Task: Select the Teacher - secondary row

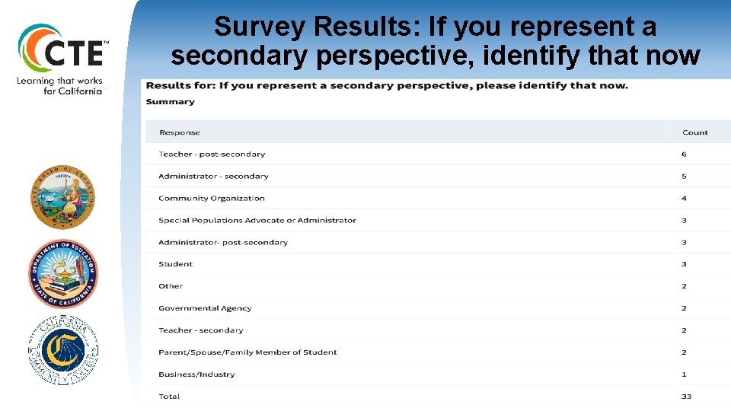Action: tap(201, 331)
